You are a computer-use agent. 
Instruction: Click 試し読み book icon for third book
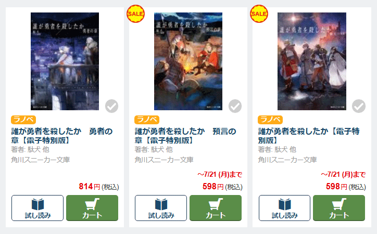click(284, 208)
